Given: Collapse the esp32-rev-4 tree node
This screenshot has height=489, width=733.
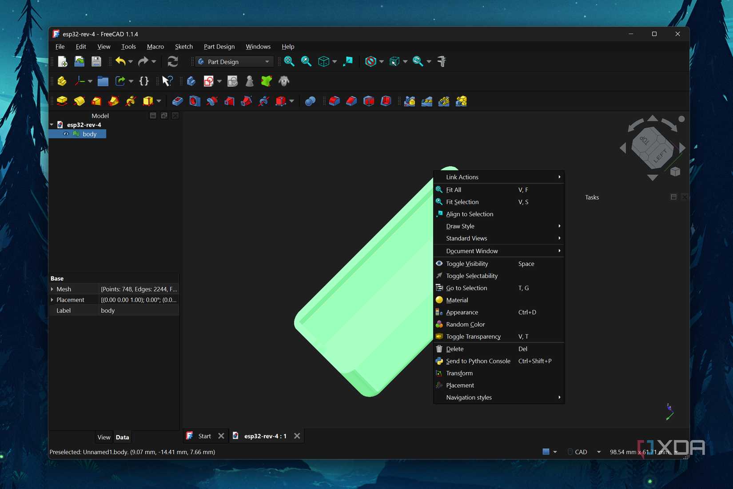Looking at the screenshot, I should pyautogui.click(x=52, y=125).
